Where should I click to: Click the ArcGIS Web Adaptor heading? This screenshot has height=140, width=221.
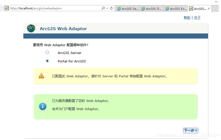click(x=63, y=29)
